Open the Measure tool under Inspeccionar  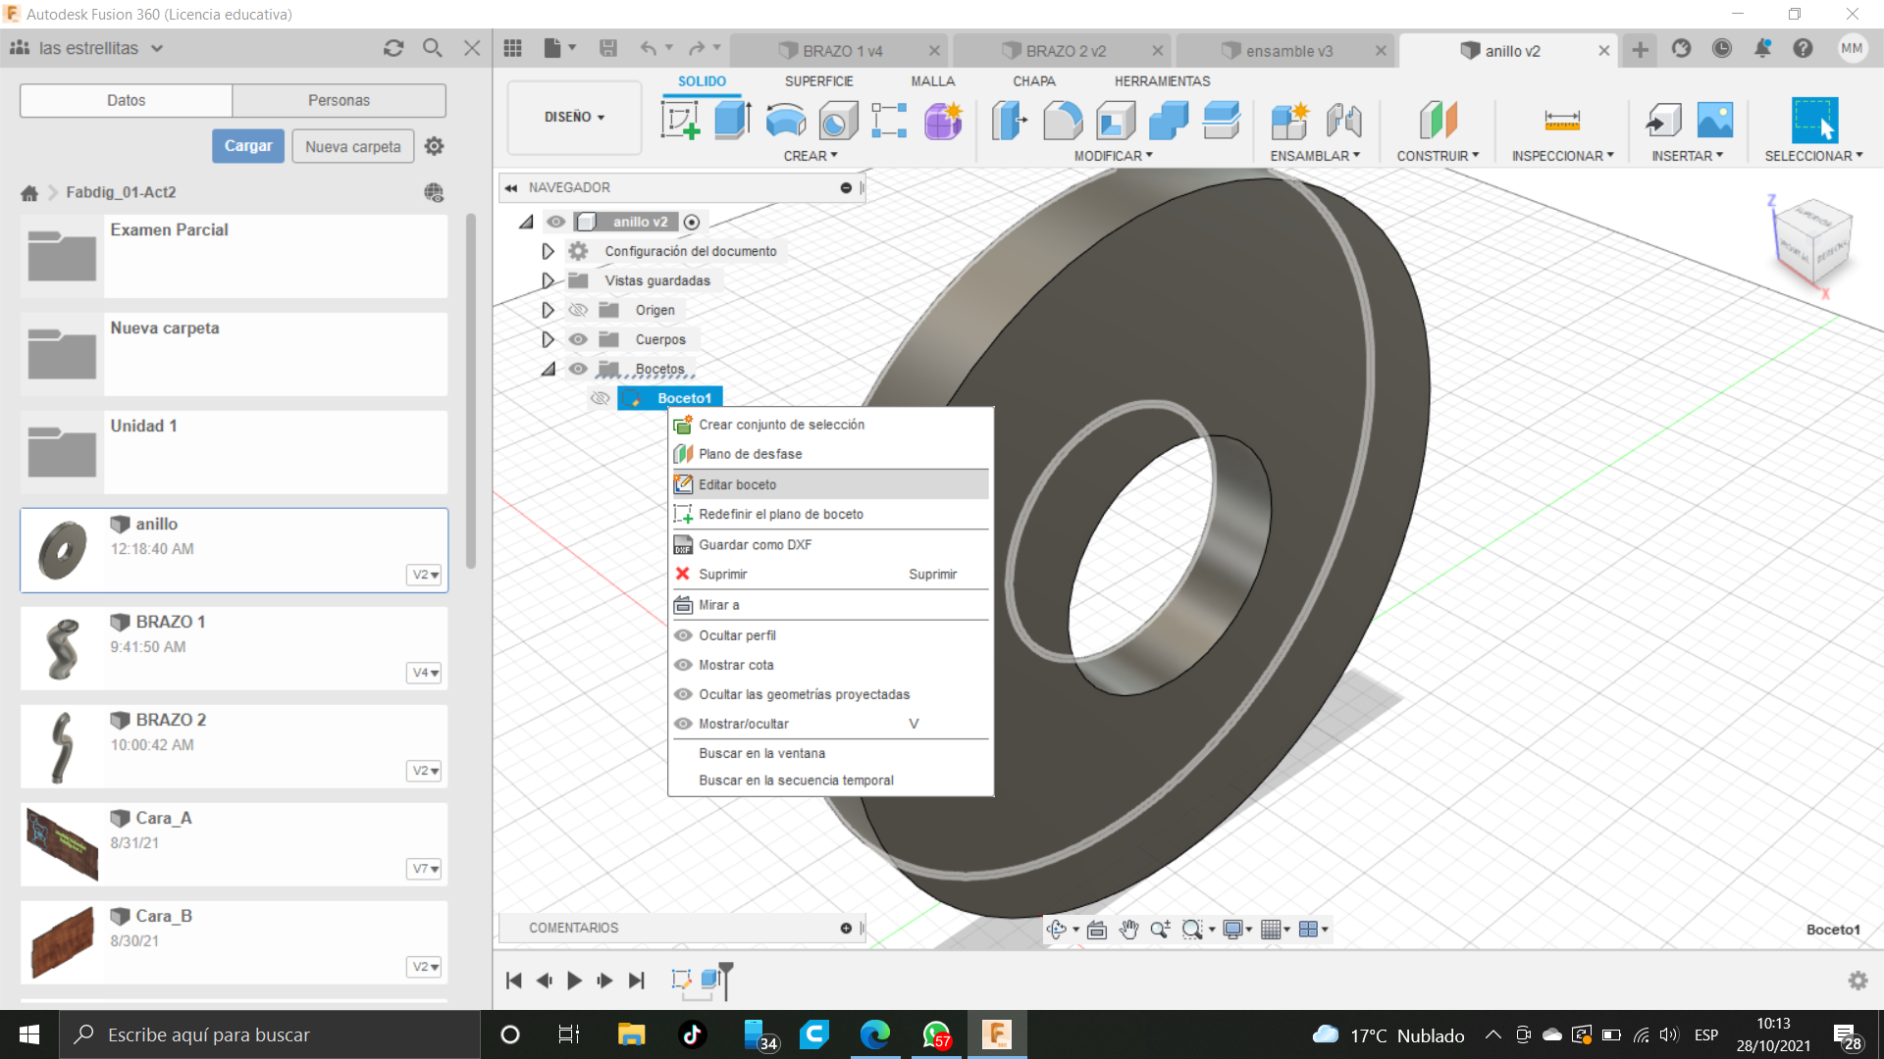pos(1561,121)
